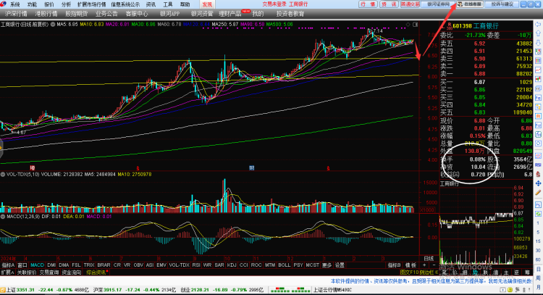This screenshot has width=543, height=295.
Task: Open 沪深行情 in the toolbar
Action: coord(16,14)
